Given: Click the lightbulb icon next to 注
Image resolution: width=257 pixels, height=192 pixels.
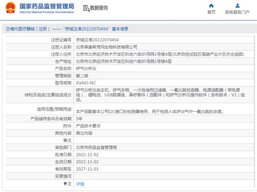Looking at the screenshot, I should [65, 184].
